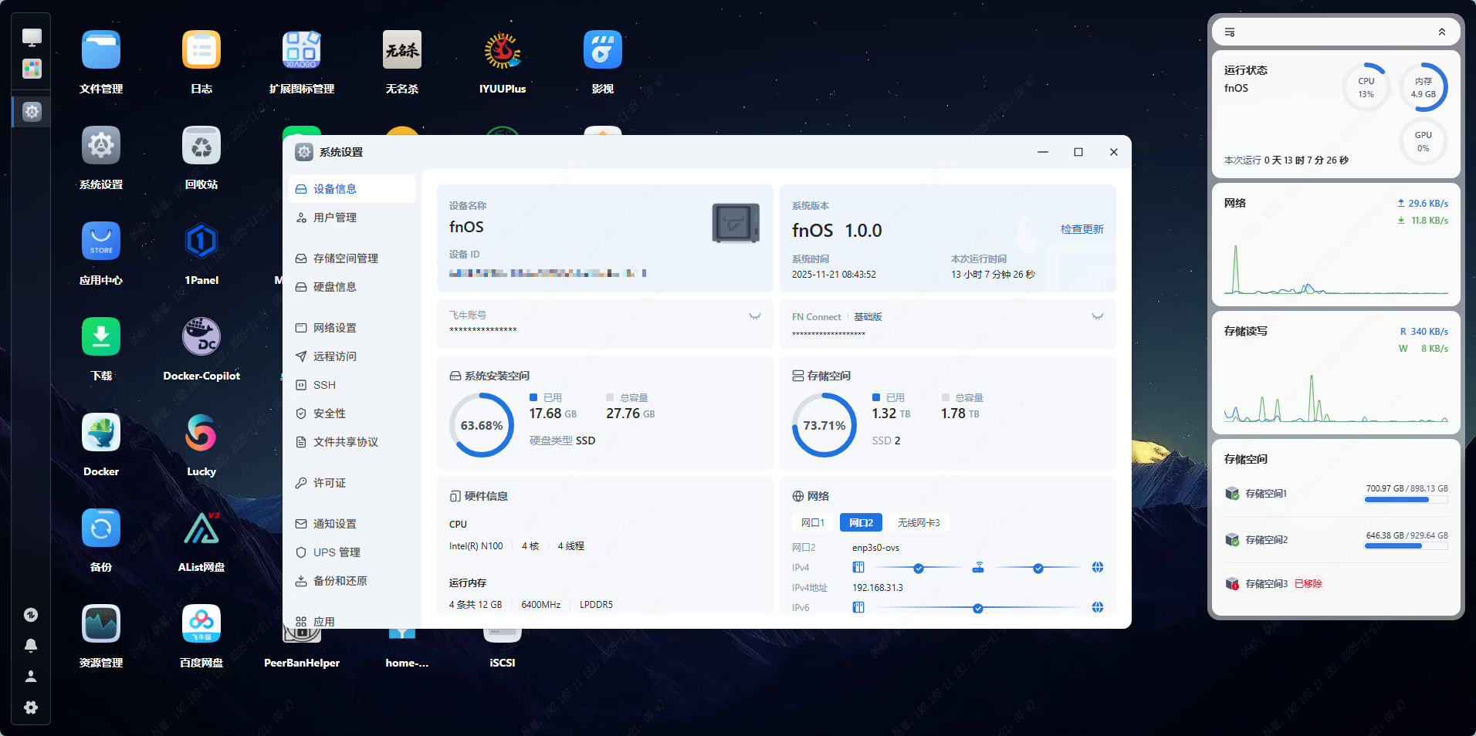Collapse the right-side status widget panel
Screen dimensions: 1476x736
pos(1442,32)
